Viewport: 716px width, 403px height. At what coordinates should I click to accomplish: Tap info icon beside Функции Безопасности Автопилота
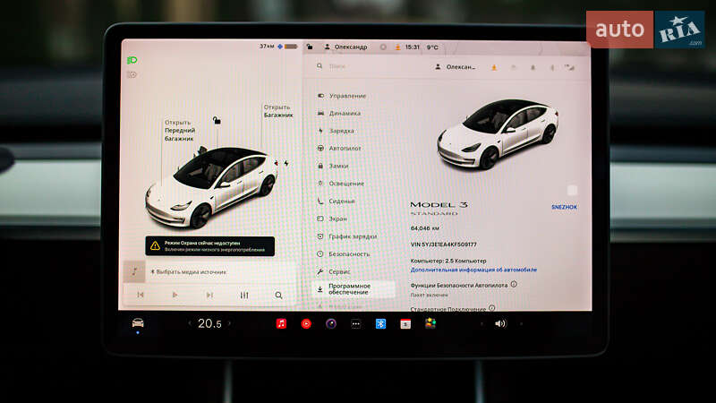[x=514, y=284]
